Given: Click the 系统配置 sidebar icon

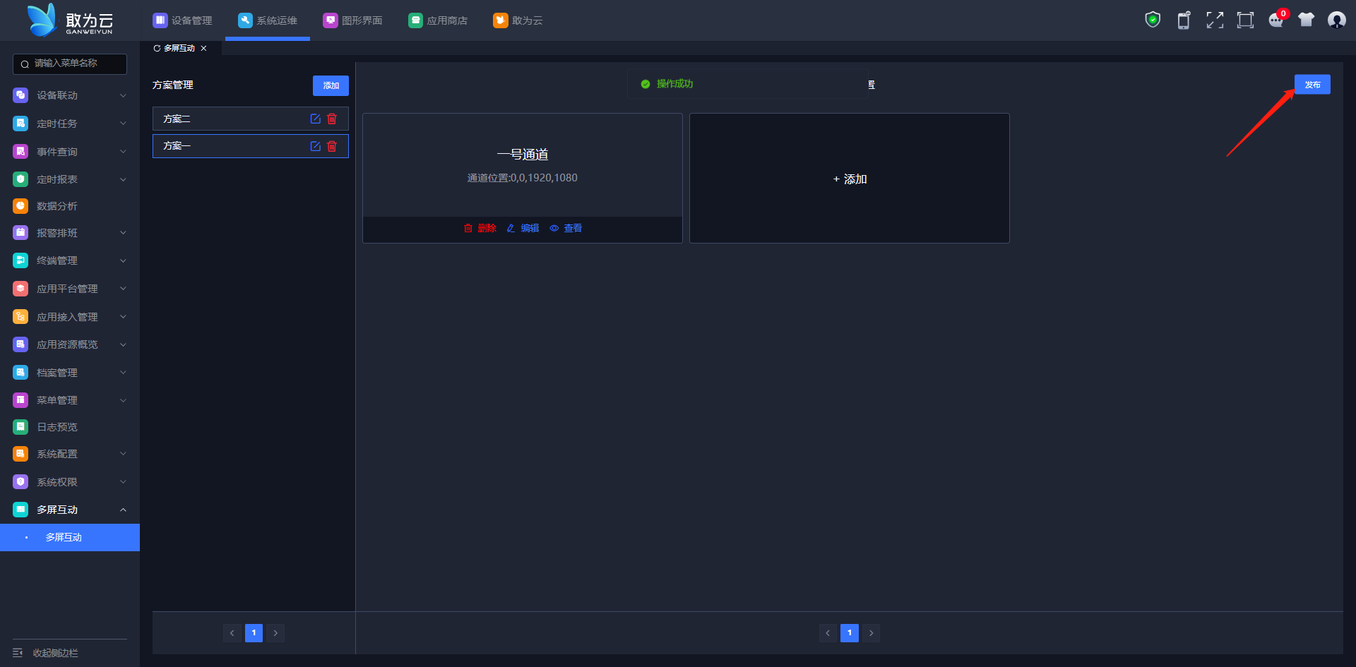Looking at the screenshot, I should pos(20,454).
